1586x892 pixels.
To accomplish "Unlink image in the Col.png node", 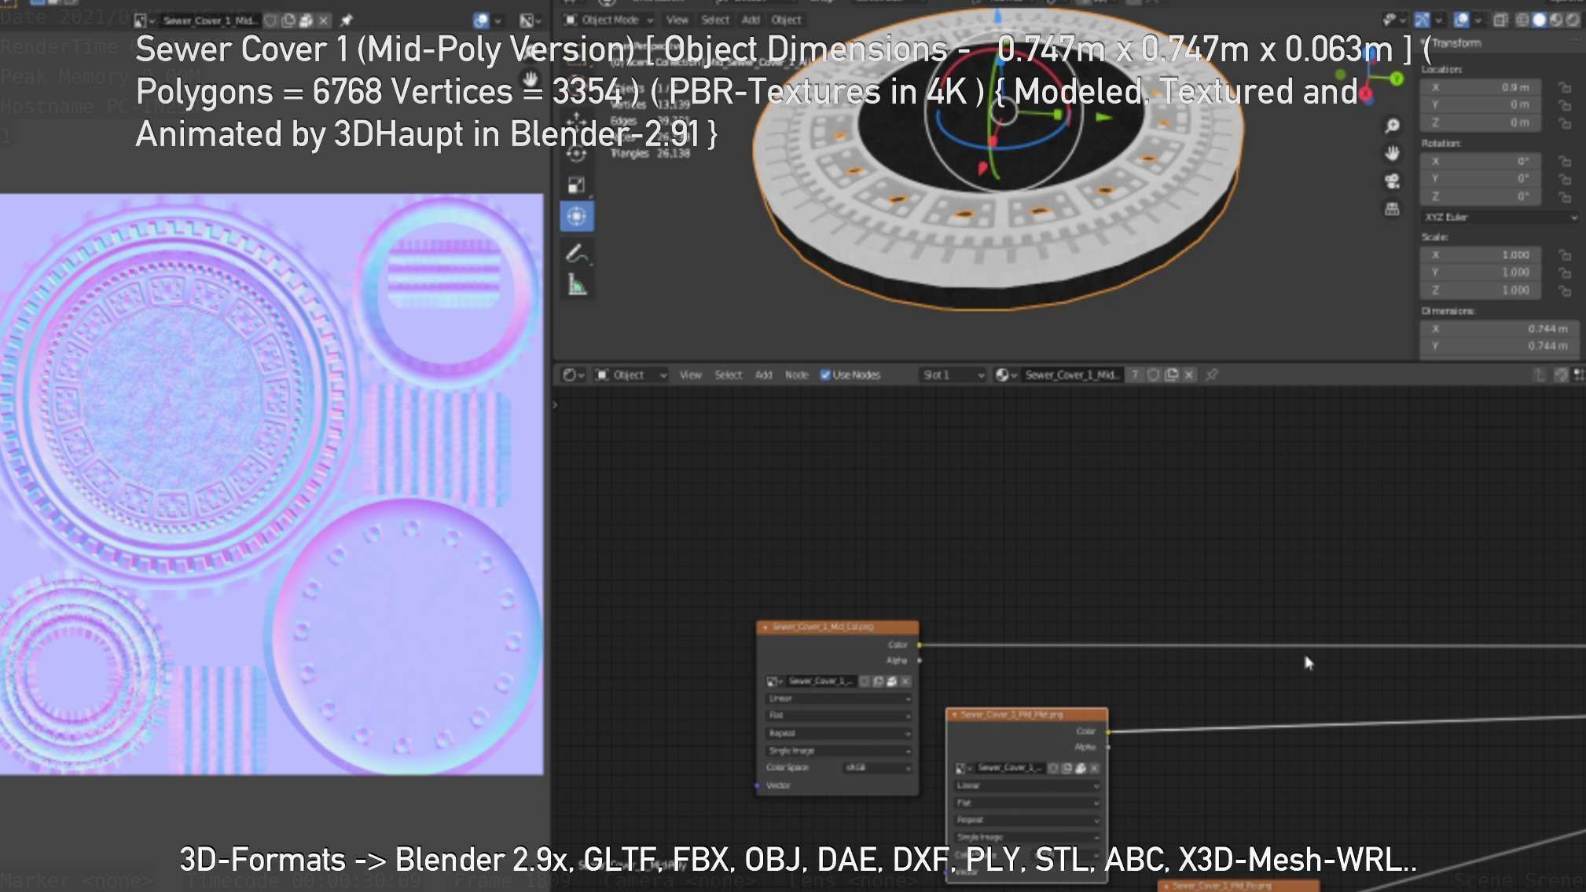I will point(905,682).
